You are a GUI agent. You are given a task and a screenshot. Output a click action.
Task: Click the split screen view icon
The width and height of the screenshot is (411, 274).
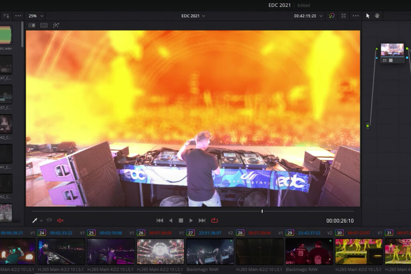coord(44,25)
